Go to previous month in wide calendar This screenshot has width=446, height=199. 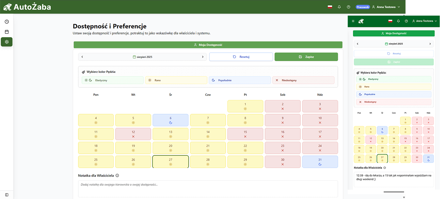pos(82,57)
